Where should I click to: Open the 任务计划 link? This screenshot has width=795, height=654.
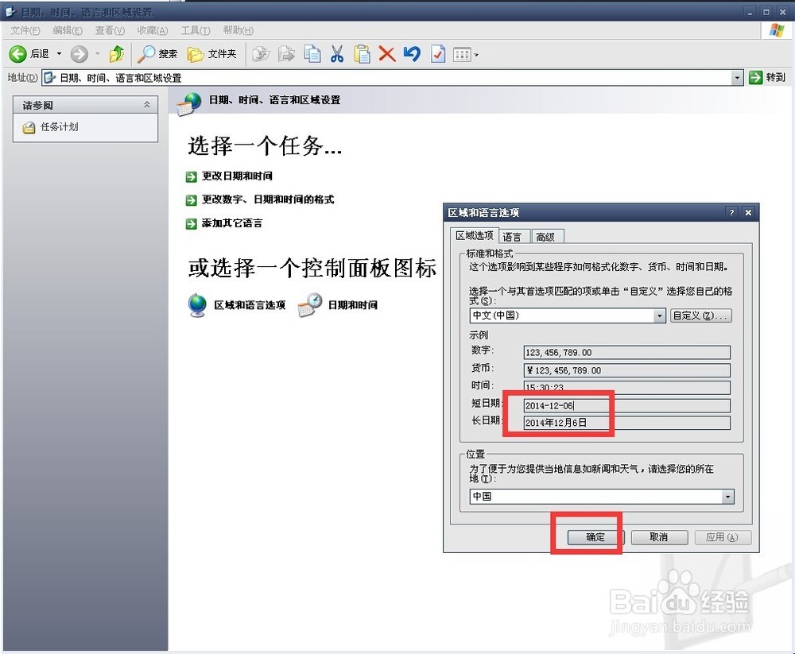(60, 126)
